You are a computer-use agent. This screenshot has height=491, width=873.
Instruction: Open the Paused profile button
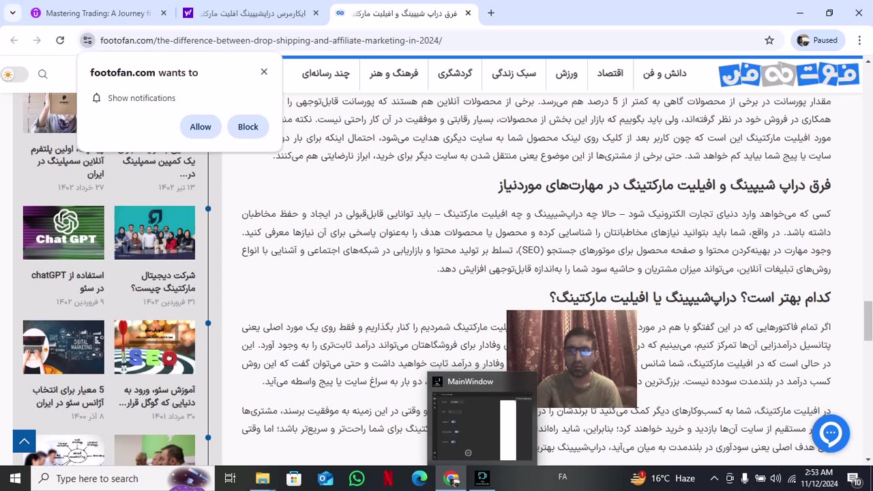click(817, 40)
